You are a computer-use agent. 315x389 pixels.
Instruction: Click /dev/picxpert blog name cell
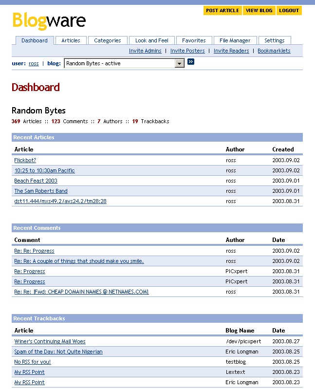(243, 341)
